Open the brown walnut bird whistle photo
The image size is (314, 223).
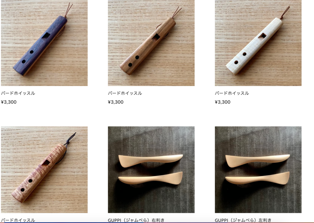click(151, 43)
